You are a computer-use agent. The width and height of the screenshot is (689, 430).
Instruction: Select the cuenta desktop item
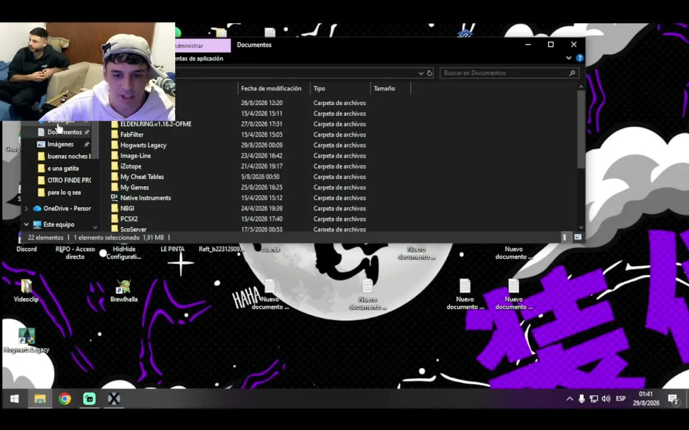[x=270, y=249]
